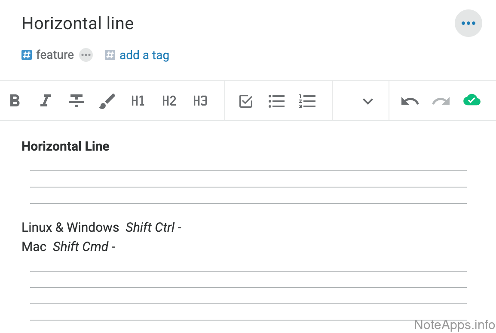
Task: Apply Heading 2 style
Action: [x=169, y=101]
